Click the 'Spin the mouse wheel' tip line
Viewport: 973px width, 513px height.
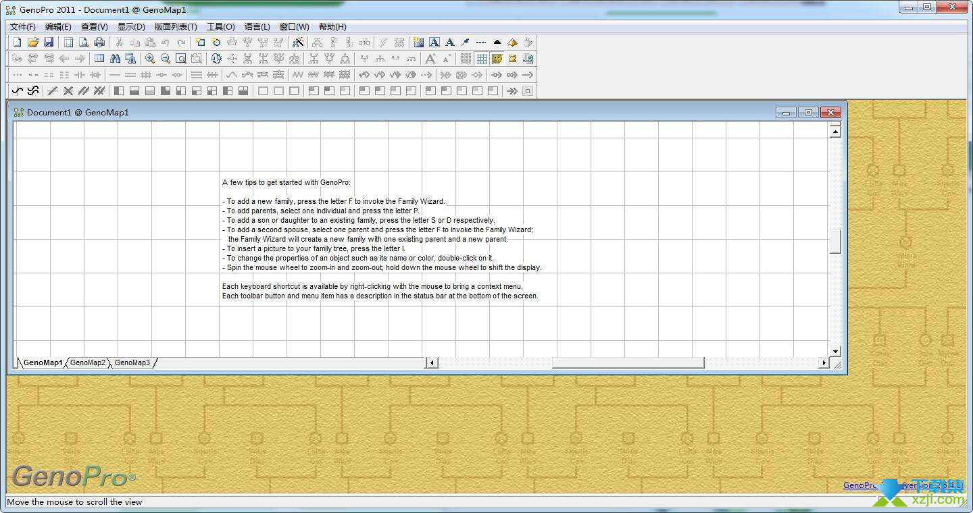[382, 267]
